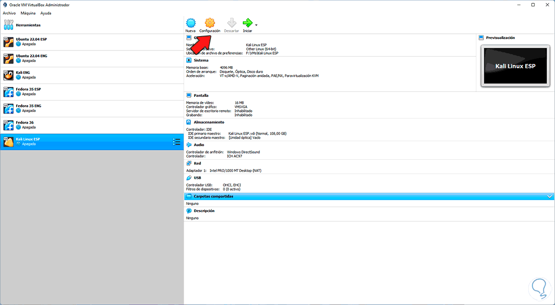Open Pantalla section header

(201, 95)
